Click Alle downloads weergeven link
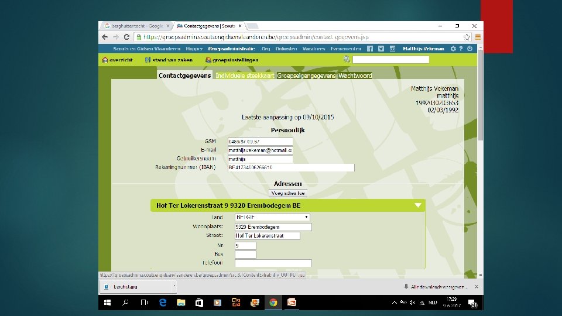Image resolution: width=562 pixels, height=316 pixels. click(438, 287)
